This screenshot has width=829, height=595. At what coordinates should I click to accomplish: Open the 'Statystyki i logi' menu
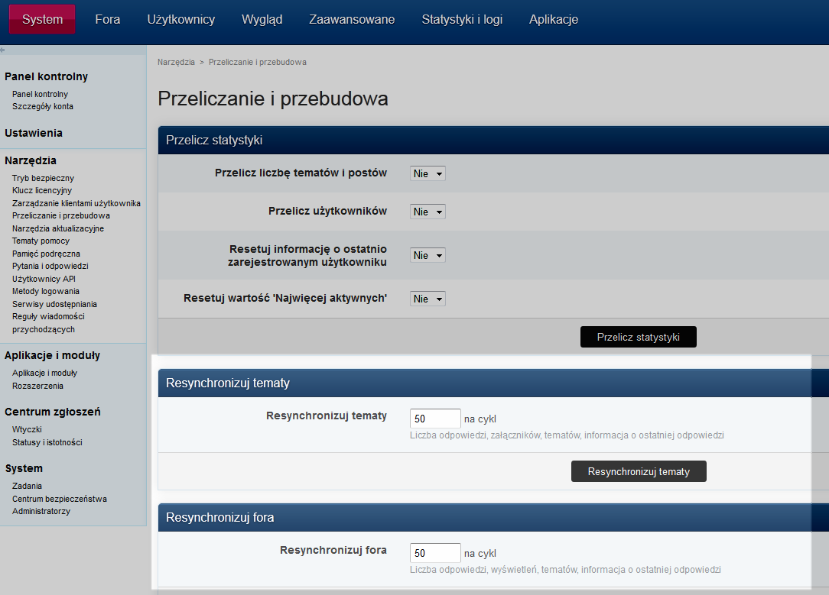pos(462,20)
